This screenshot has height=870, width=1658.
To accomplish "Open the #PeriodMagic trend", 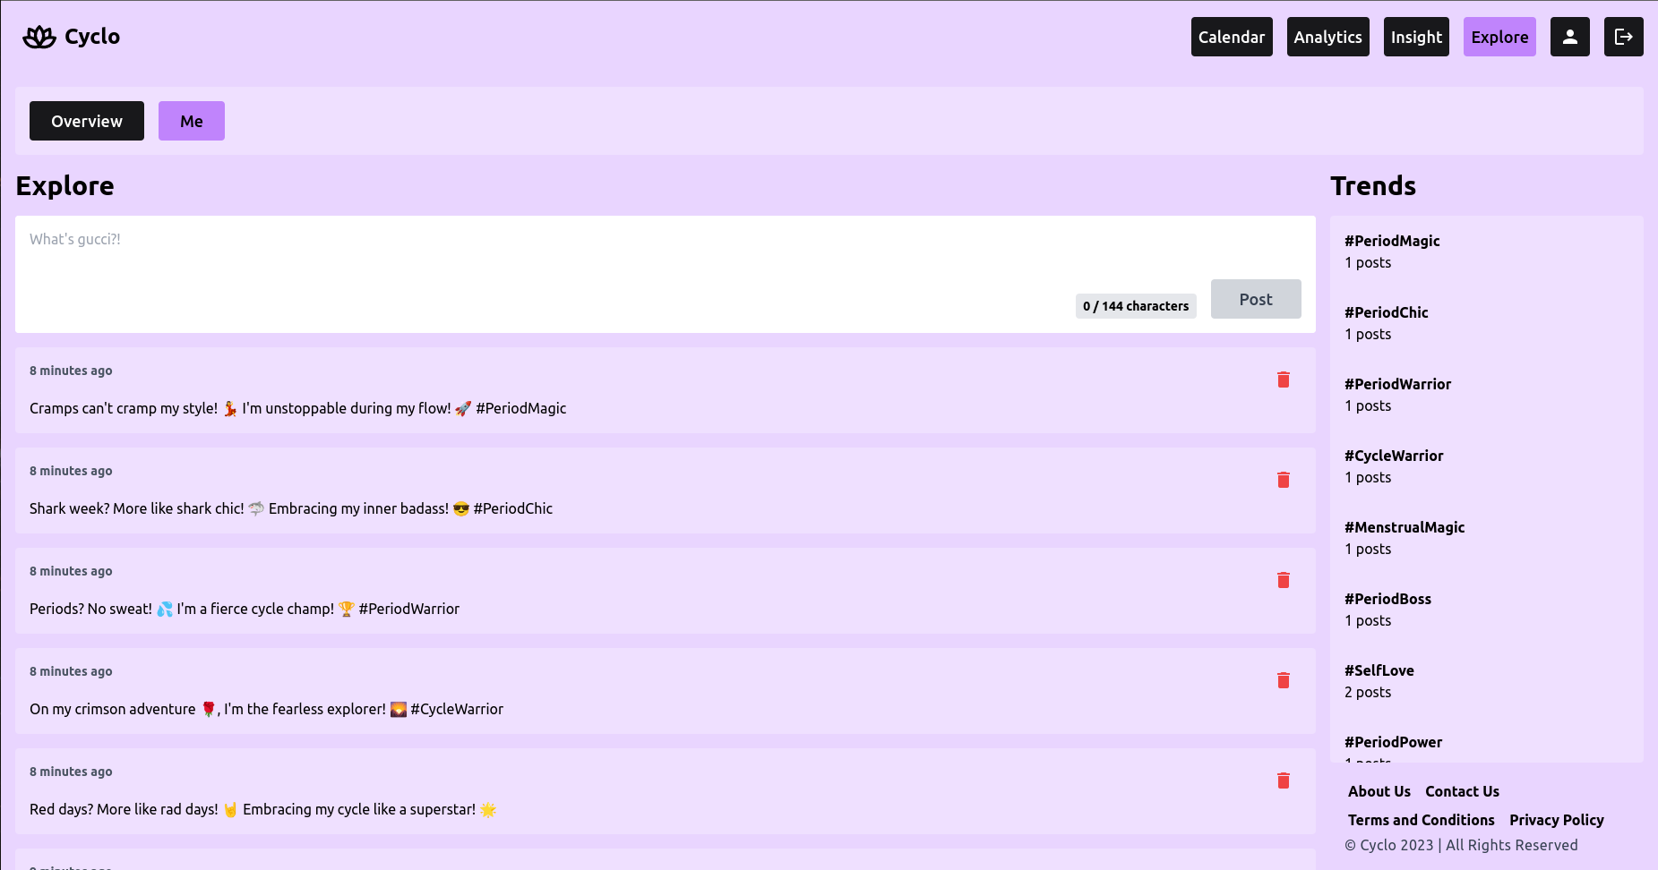I will [x=1392, y=241].
